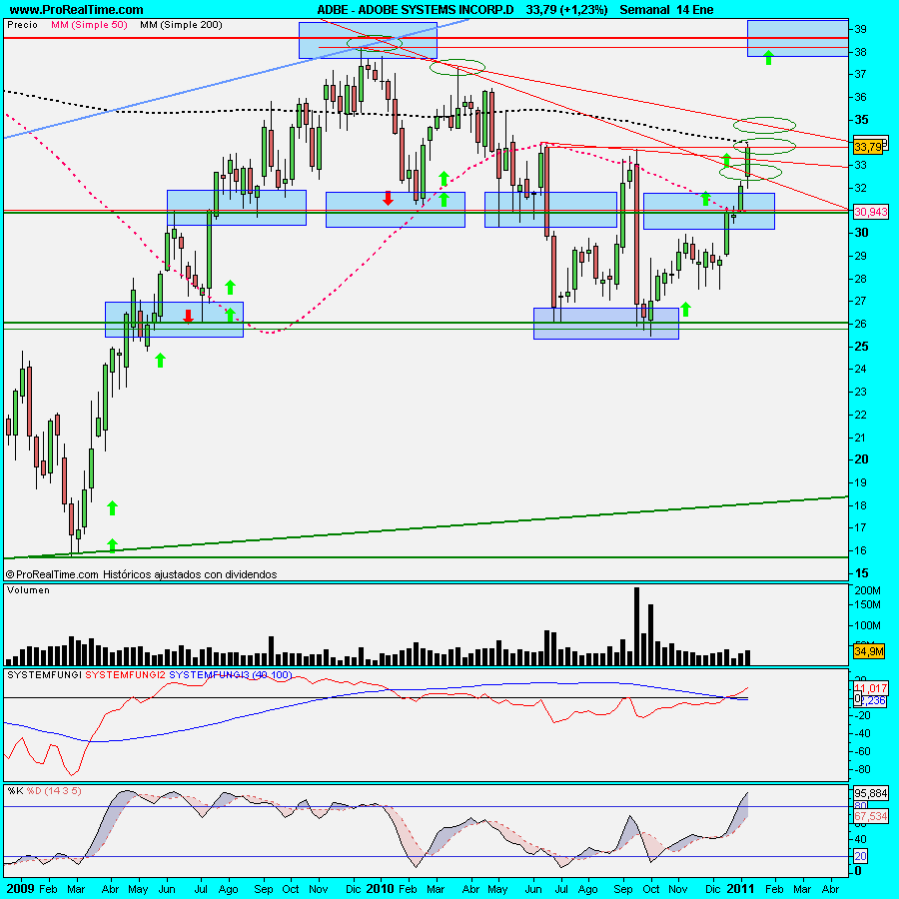Click the bold 30 label on price axis
Image resolution: width=899 pixels, height=899 pixels.
(861, 233)
